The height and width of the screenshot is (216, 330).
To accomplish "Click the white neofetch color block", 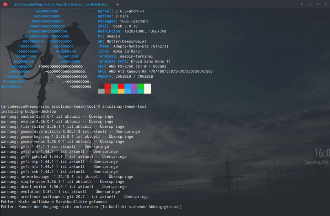I will point(147,86).
